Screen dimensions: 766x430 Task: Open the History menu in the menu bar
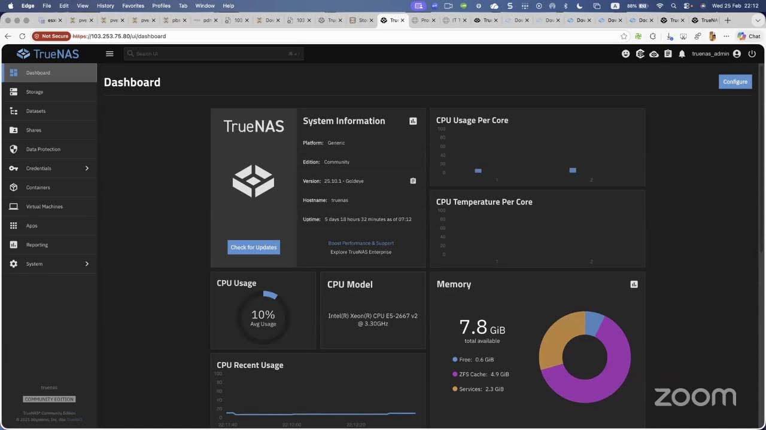(105, 6)
